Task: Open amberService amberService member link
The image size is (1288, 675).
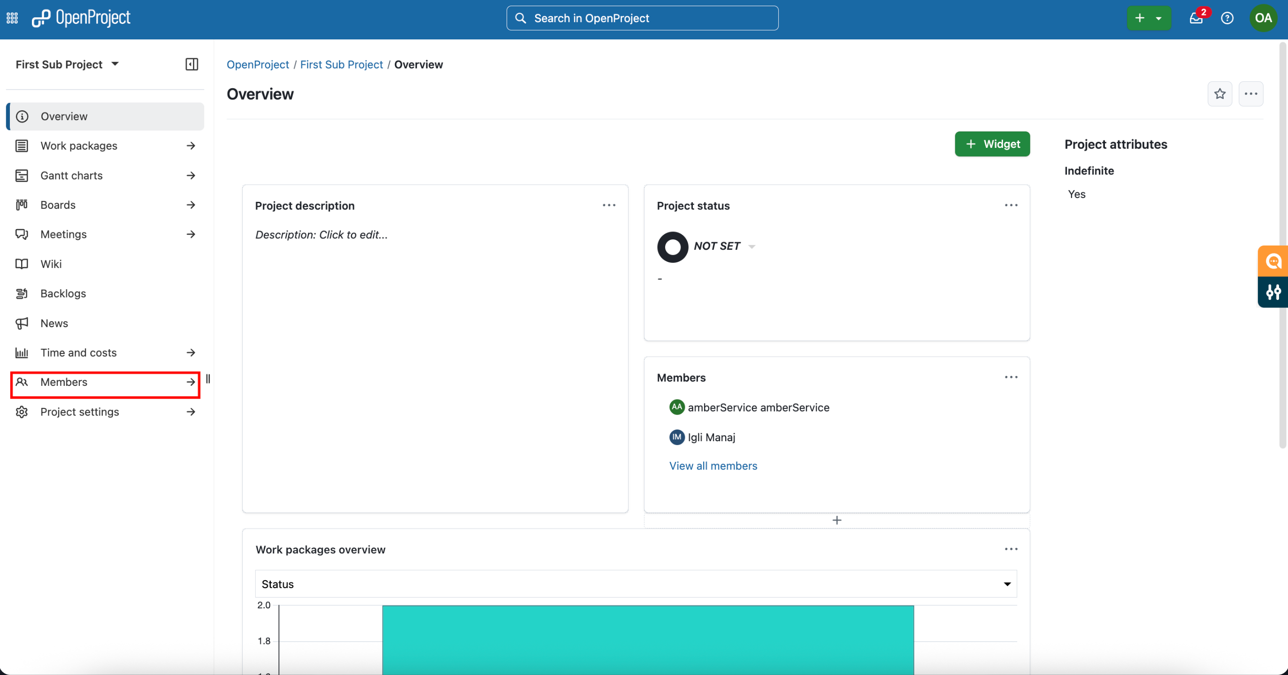Action: [x=759, y=407]
